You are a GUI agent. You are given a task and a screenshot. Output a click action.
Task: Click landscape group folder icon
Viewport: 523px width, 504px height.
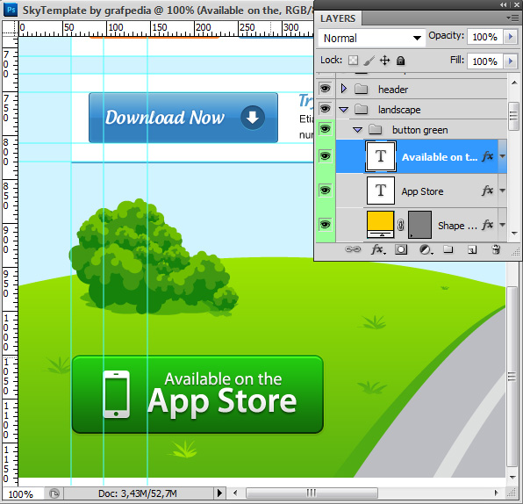point(361,109)
